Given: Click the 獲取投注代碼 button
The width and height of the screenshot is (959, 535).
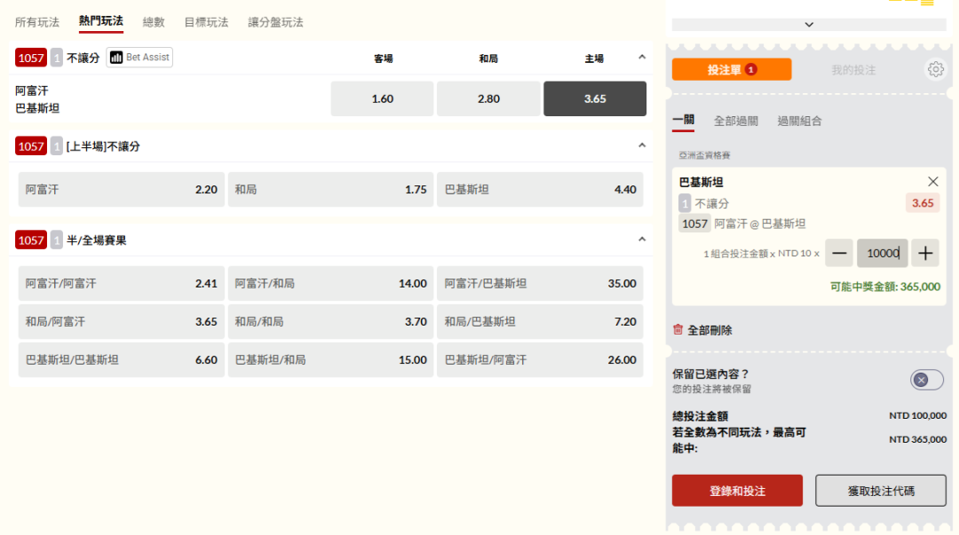Looking at the screenshot, I should click(x=880, y=491).
